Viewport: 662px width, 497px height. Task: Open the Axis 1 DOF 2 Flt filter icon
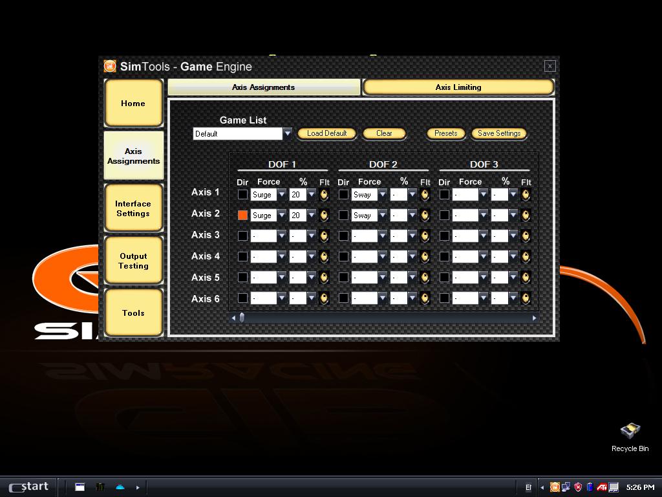coord(425,194)
